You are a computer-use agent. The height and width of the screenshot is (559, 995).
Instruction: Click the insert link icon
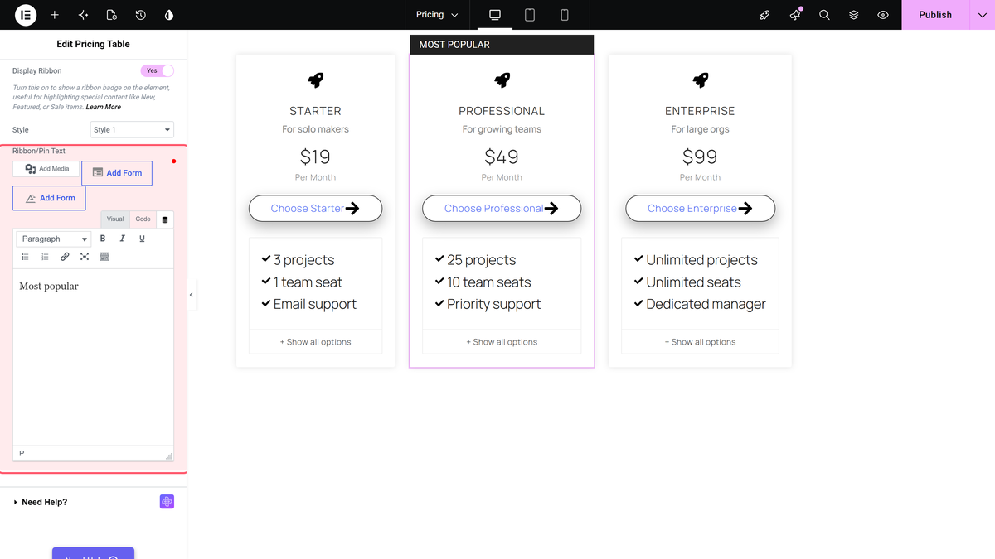click(x=65, y=257)
